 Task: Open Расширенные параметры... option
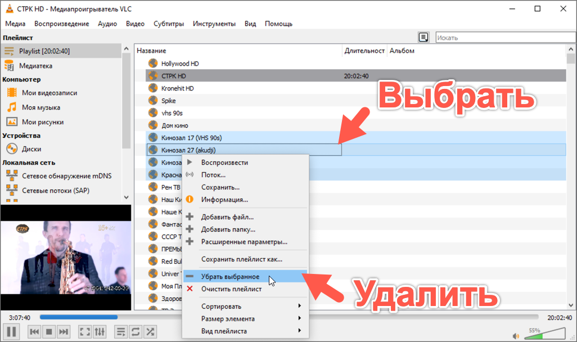pos(245,242)
